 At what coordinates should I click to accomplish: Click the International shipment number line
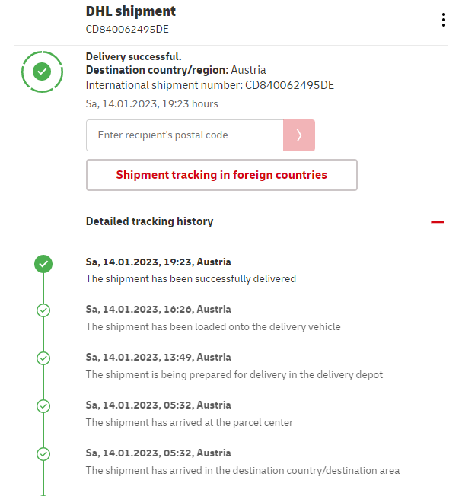[209, 85]
